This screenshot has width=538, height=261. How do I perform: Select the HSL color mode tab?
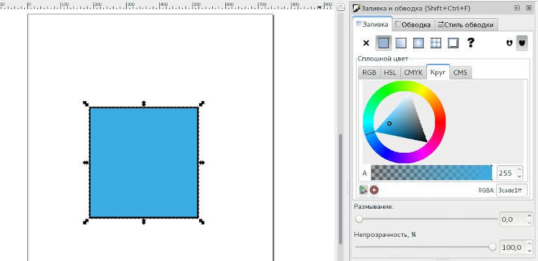click(390, 72)
